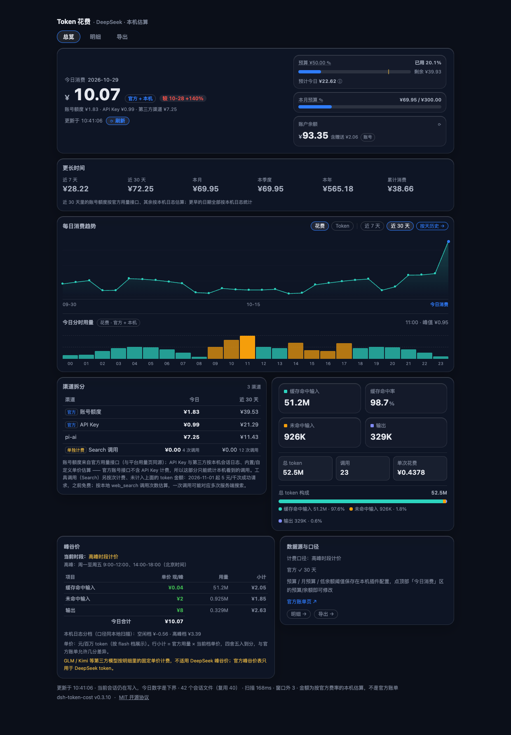Click the hour 14 bar in 今日分时用量
The image size is (511, 735).
pyautogui.click(x=295, y=351)
